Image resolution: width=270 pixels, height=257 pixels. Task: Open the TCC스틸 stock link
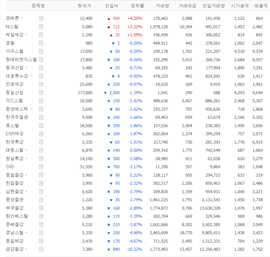pyautogui.click(x=14, y=101)
